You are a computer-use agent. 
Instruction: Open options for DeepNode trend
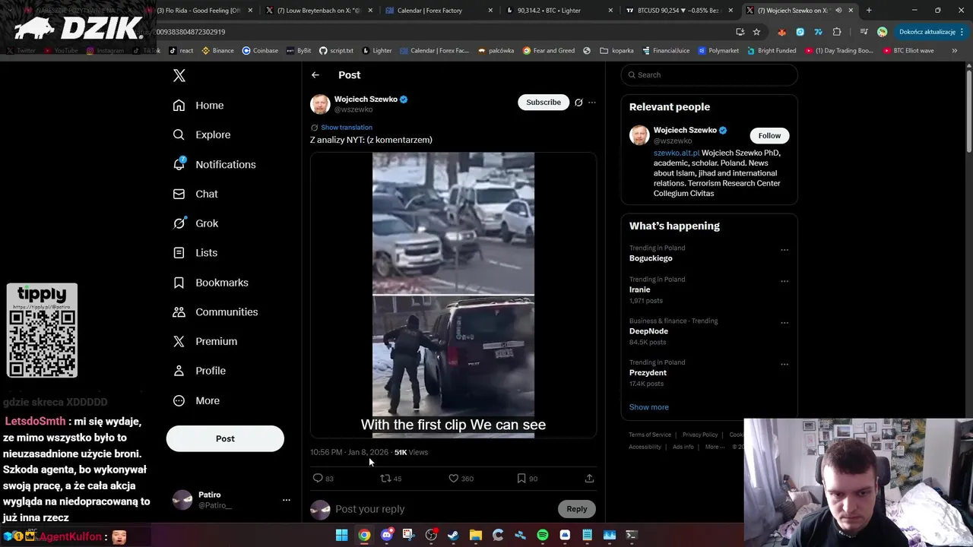click(x=784, y=323)
